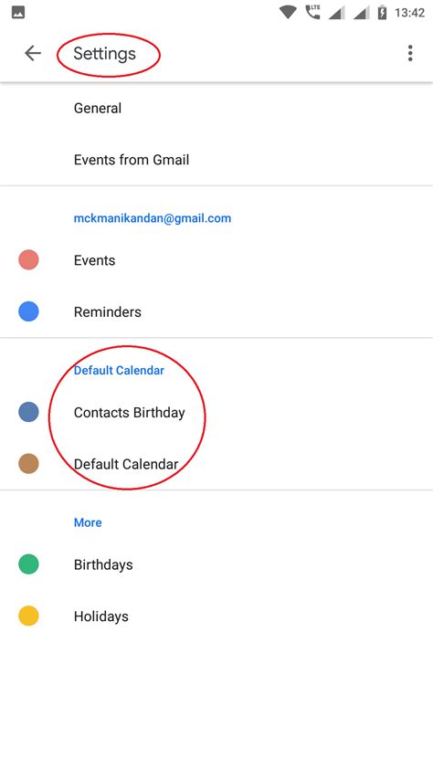The height and width of the screenshot is (769, 433).
Task: Tap the green Birthdays color dot
Action: click(x=28, y=564)
